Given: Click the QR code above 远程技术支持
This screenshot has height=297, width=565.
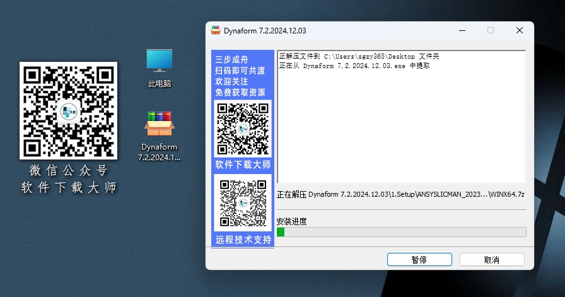Looking at the screenshot, I should (243, 203).
